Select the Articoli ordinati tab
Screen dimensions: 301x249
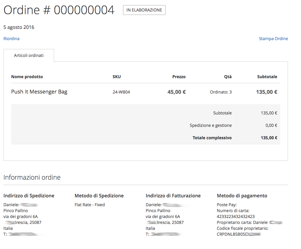[x=29, y=55]
